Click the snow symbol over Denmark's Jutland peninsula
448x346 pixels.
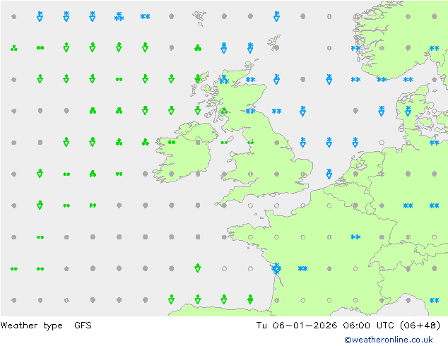pyautogui.click(x=408, y=111)
